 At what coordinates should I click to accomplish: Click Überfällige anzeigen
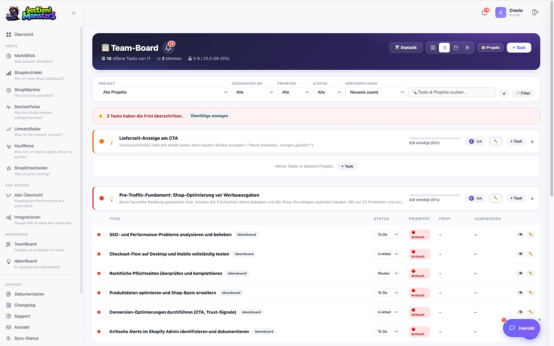tap(209, 116)
